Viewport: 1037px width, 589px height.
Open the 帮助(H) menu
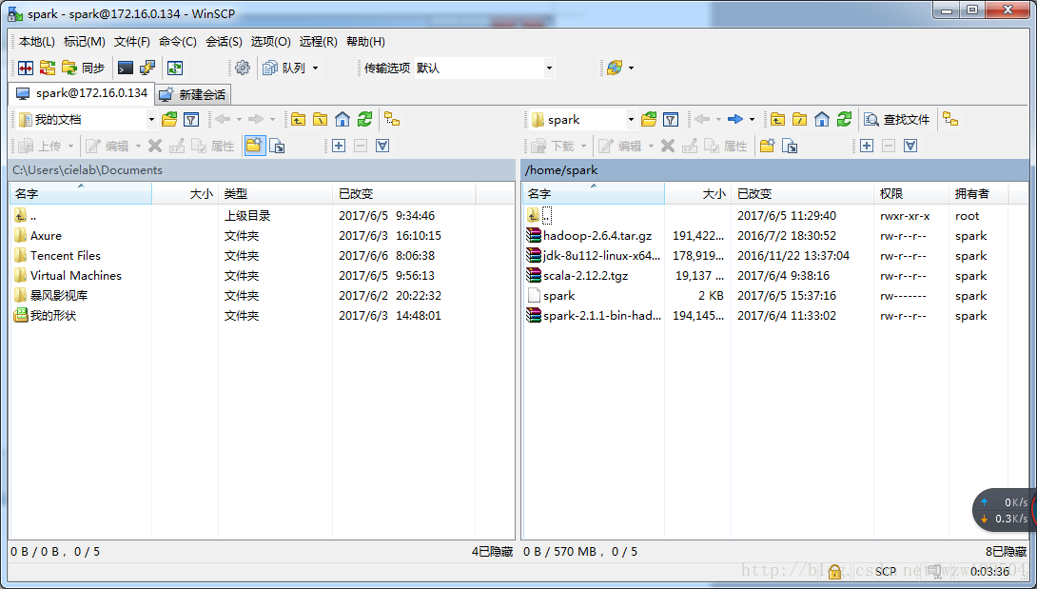(x=365, y=41)
